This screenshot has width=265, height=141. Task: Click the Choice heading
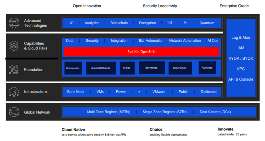[x=156, y=130]
